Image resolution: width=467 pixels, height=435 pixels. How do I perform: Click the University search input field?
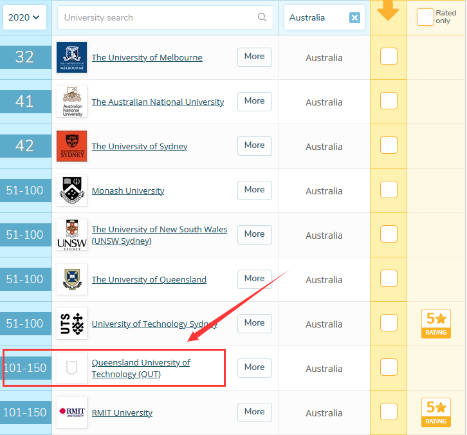[158, 17]
